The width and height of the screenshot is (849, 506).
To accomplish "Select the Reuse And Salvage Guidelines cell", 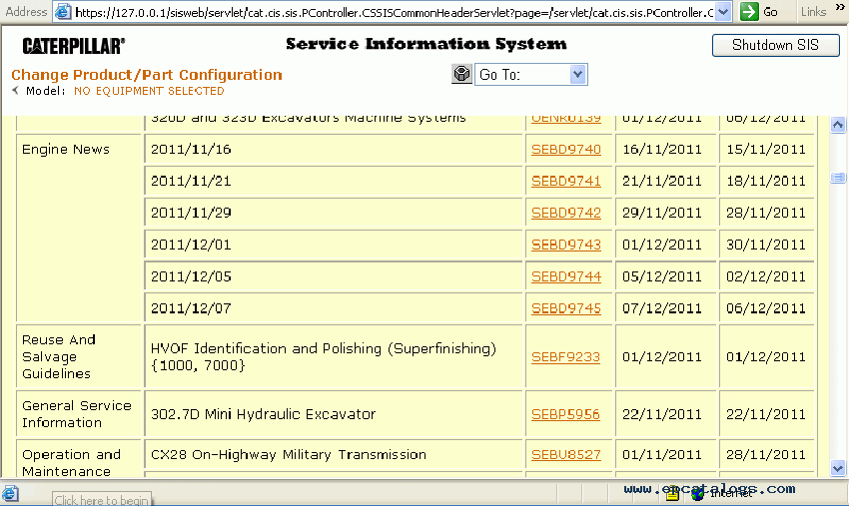I will [79, 356].
